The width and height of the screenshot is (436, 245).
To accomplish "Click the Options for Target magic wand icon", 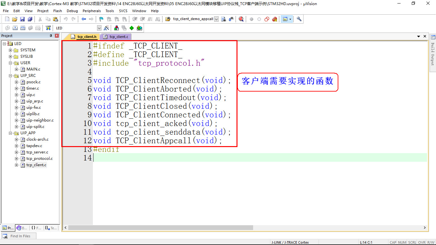I will point(107,28).
